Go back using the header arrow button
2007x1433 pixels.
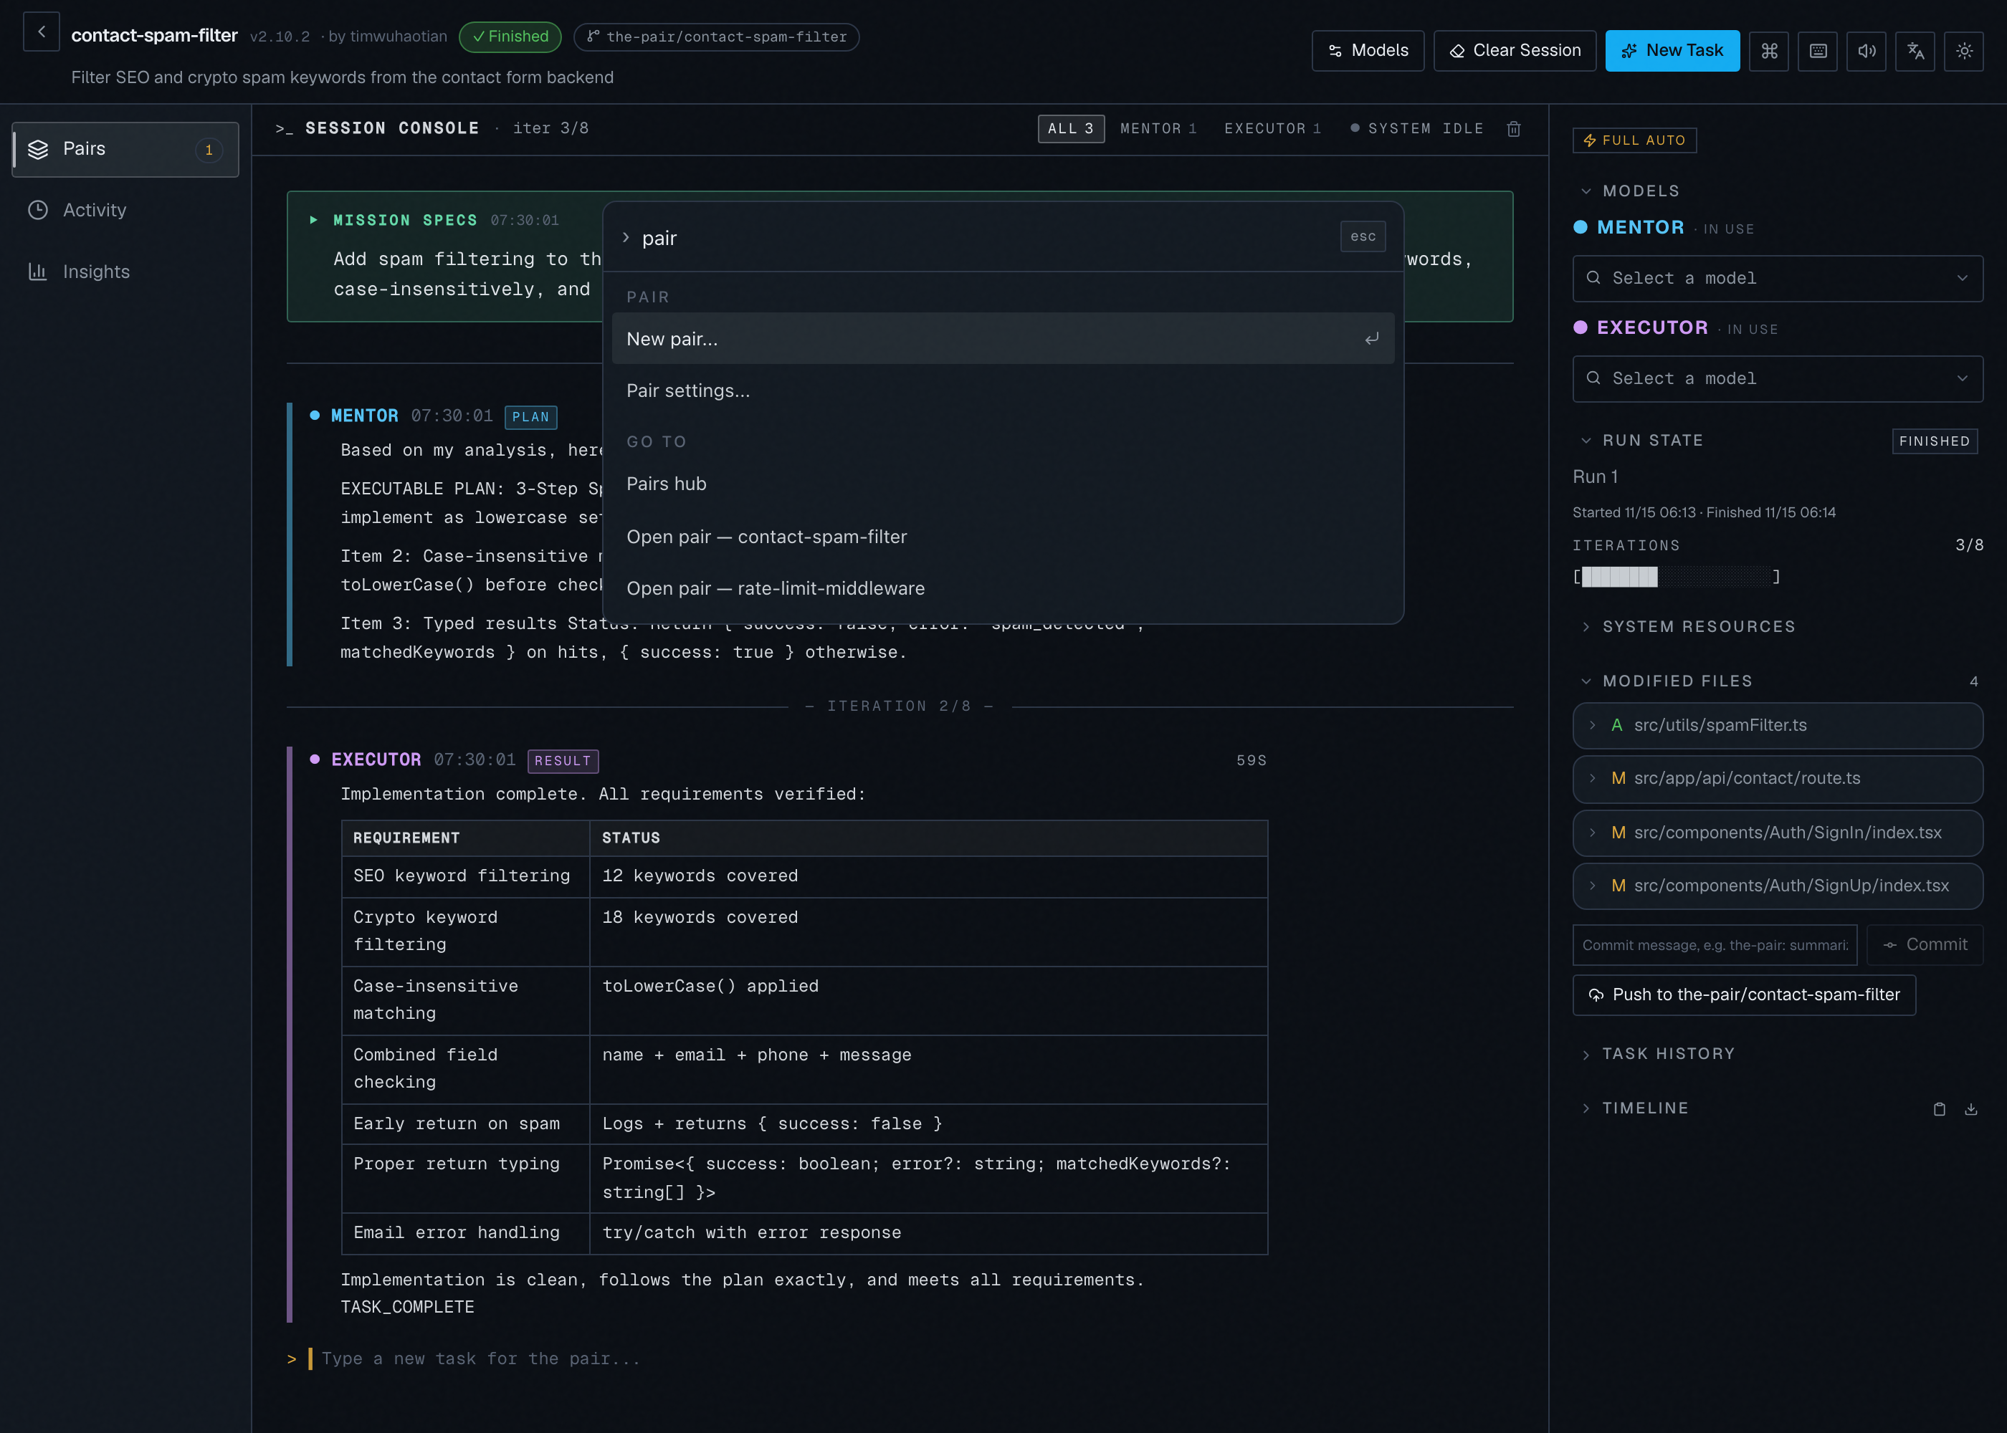click(x=42, y=32)
